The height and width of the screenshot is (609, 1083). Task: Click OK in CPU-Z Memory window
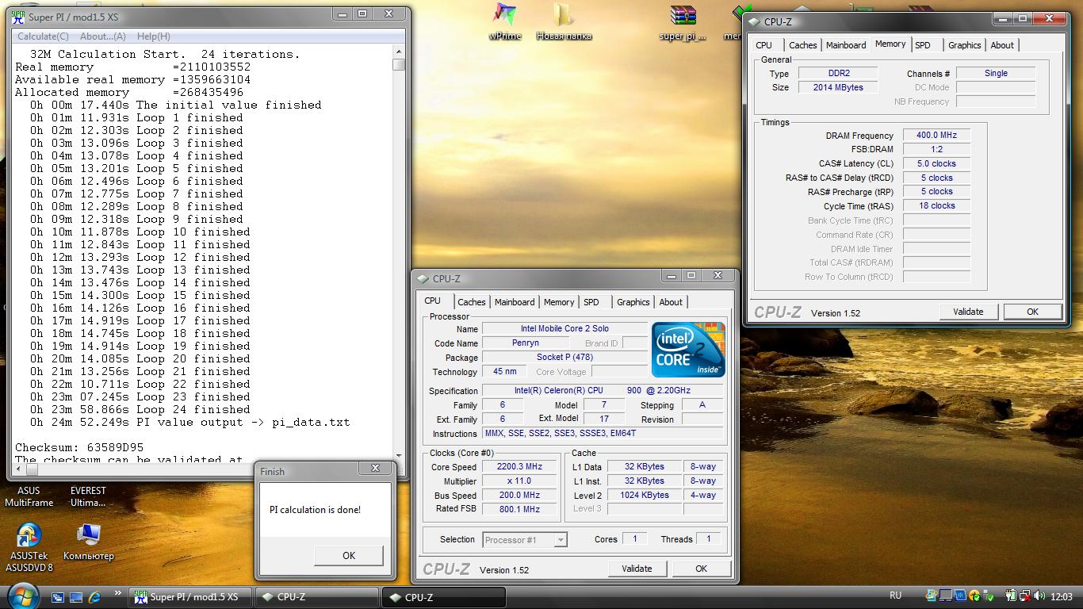1032,312
